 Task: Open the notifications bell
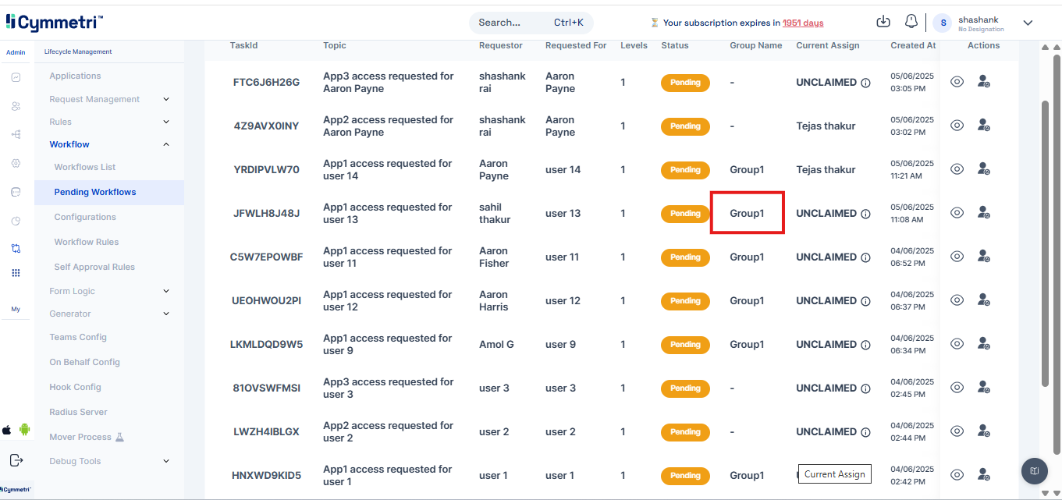click(x=911, y=22)
